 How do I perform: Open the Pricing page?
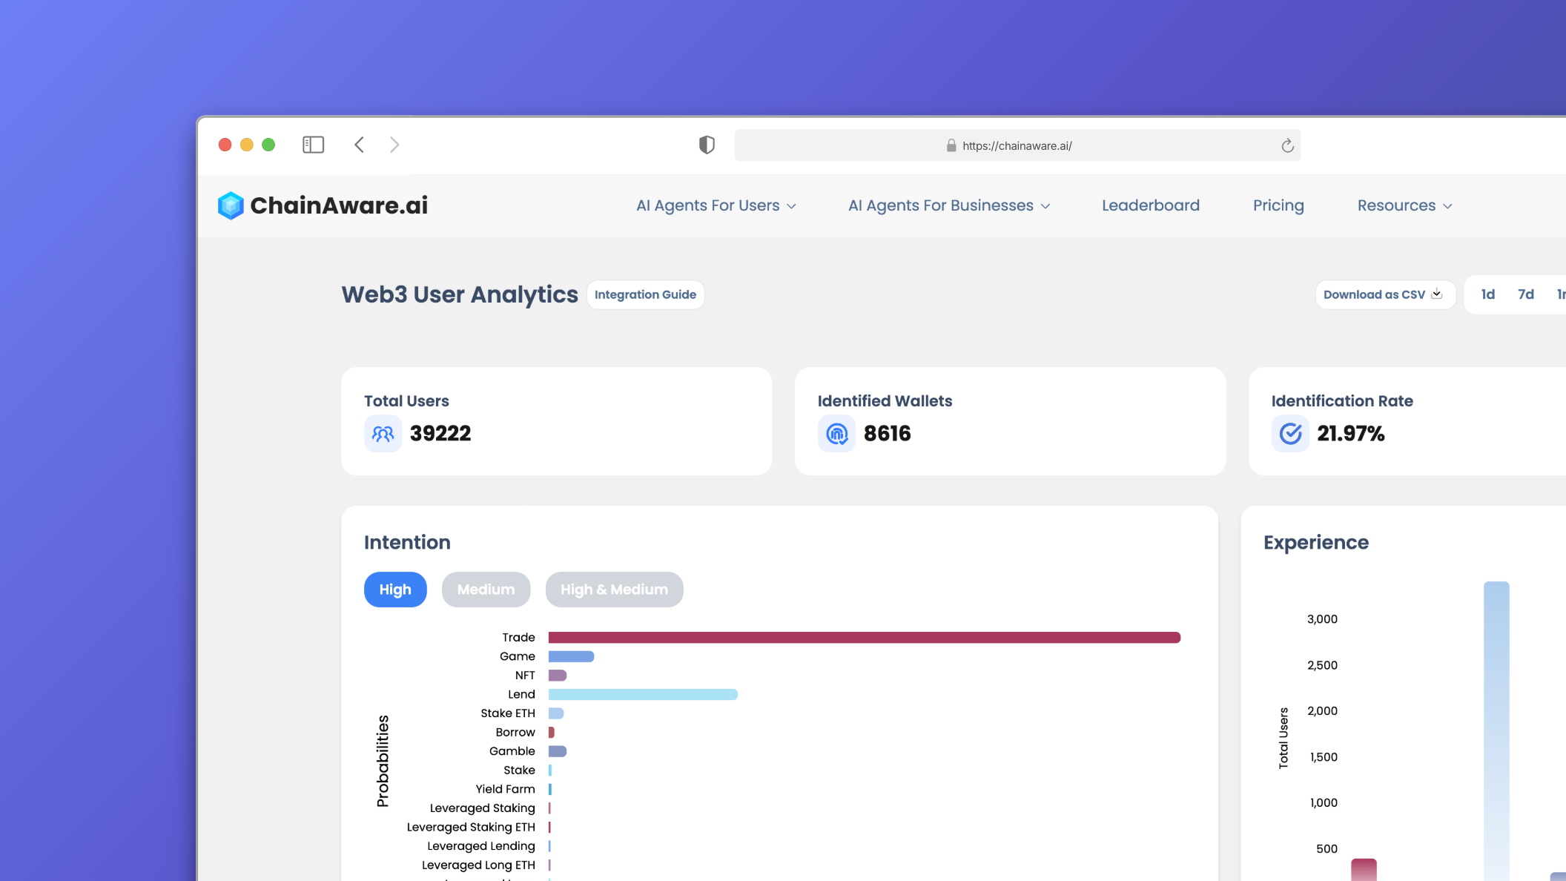1278,205
